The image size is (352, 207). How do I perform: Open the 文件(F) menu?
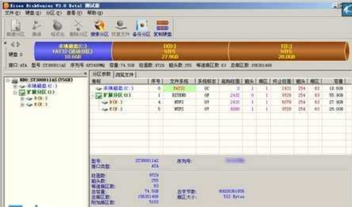point(13,13)
